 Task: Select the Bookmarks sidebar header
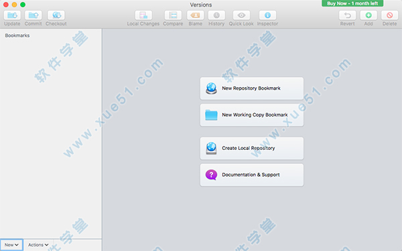click(17, 35)
